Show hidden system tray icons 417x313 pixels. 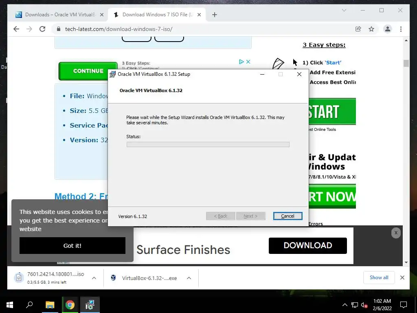tap(345, 305)
